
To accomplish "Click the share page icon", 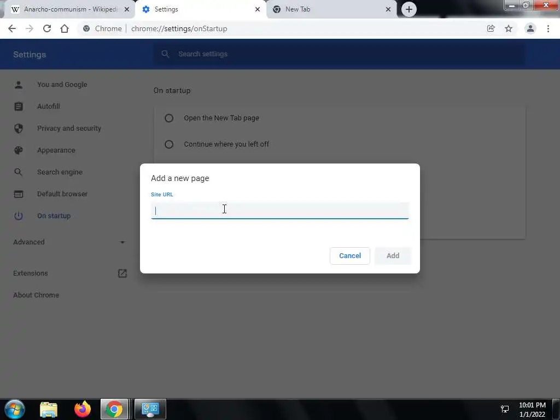I will click(491, 28).
